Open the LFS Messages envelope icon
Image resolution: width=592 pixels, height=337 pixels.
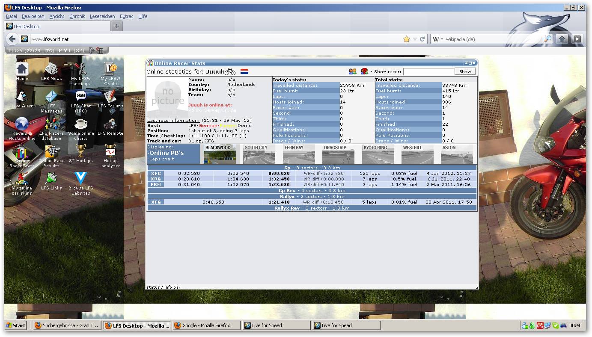coord(51,96)
